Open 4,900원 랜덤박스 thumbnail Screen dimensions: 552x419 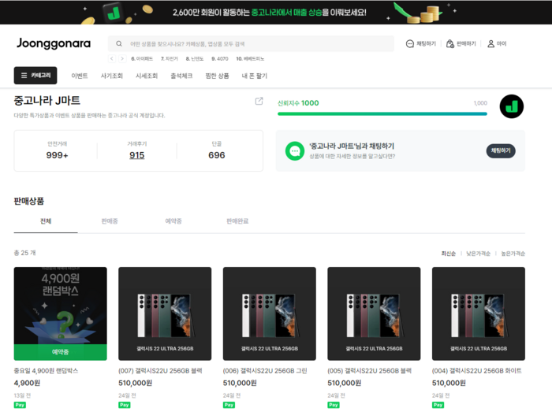(x=61, y=313)
